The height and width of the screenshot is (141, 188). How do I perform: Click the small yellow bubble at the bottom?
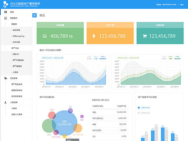pos(64,136)
